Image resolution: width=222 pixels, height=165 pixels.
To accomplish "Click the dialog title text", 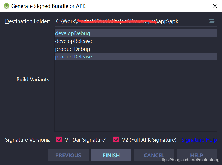I will pyautogui.click(x=49, y=6).
